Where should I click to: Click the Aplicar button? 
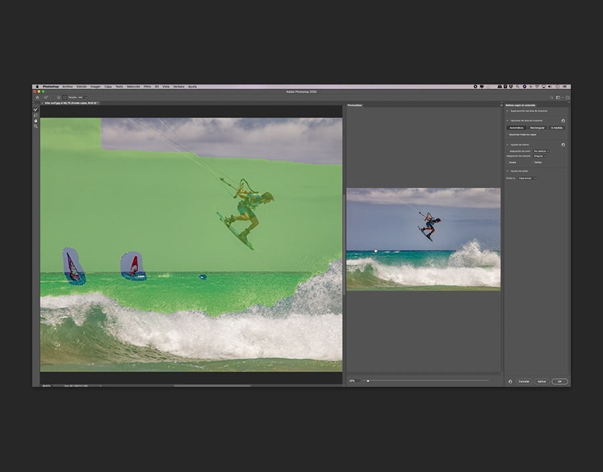point(542,381)
